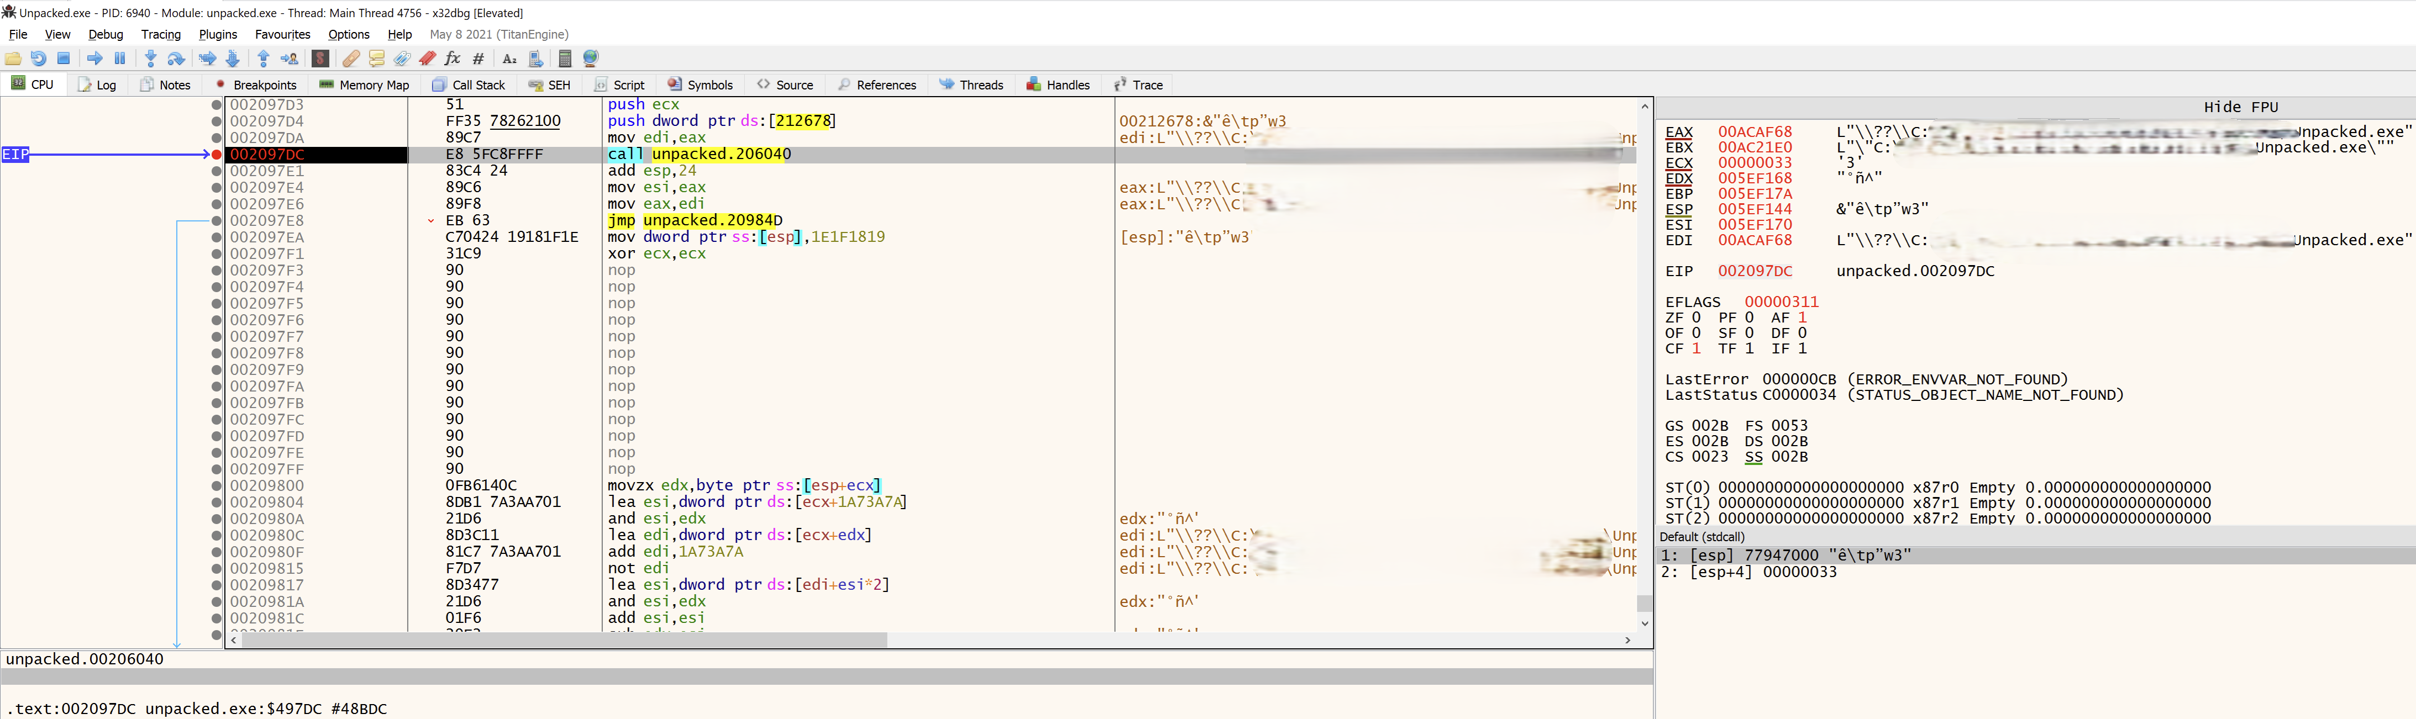
Task: Open the Calculator toolbar icon
Action: (565, 58)
